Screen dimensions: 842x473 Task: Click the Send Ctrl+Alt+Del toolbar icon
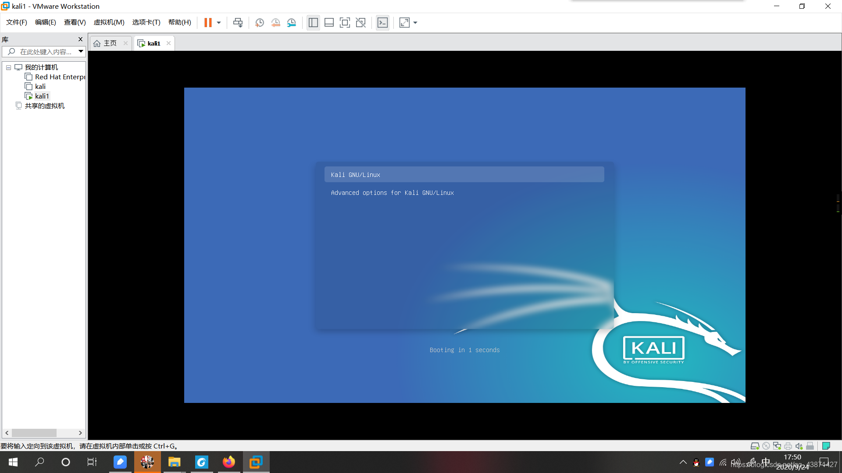pyautogui.click(x=238, y=23)
